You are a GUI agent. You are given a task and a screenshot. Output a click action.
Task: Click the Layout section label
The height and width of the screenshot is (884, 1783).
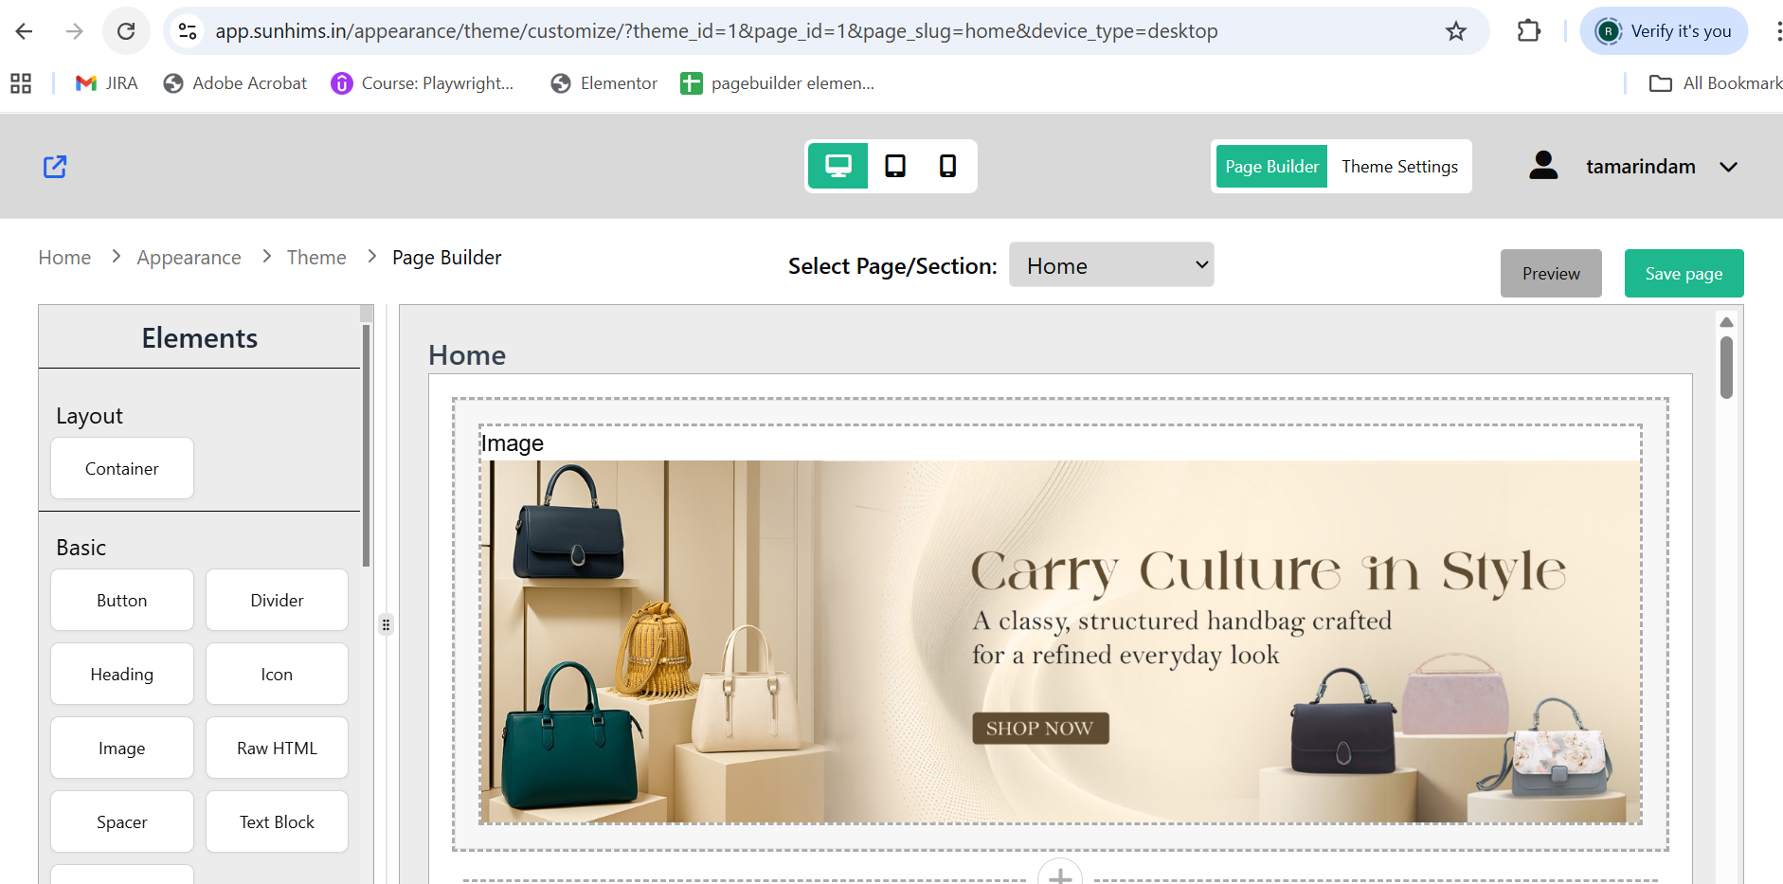coord(89,416)
